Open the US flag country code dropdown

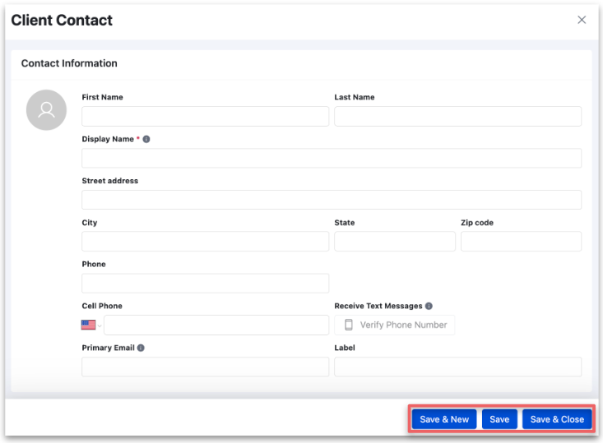point(91,325)
